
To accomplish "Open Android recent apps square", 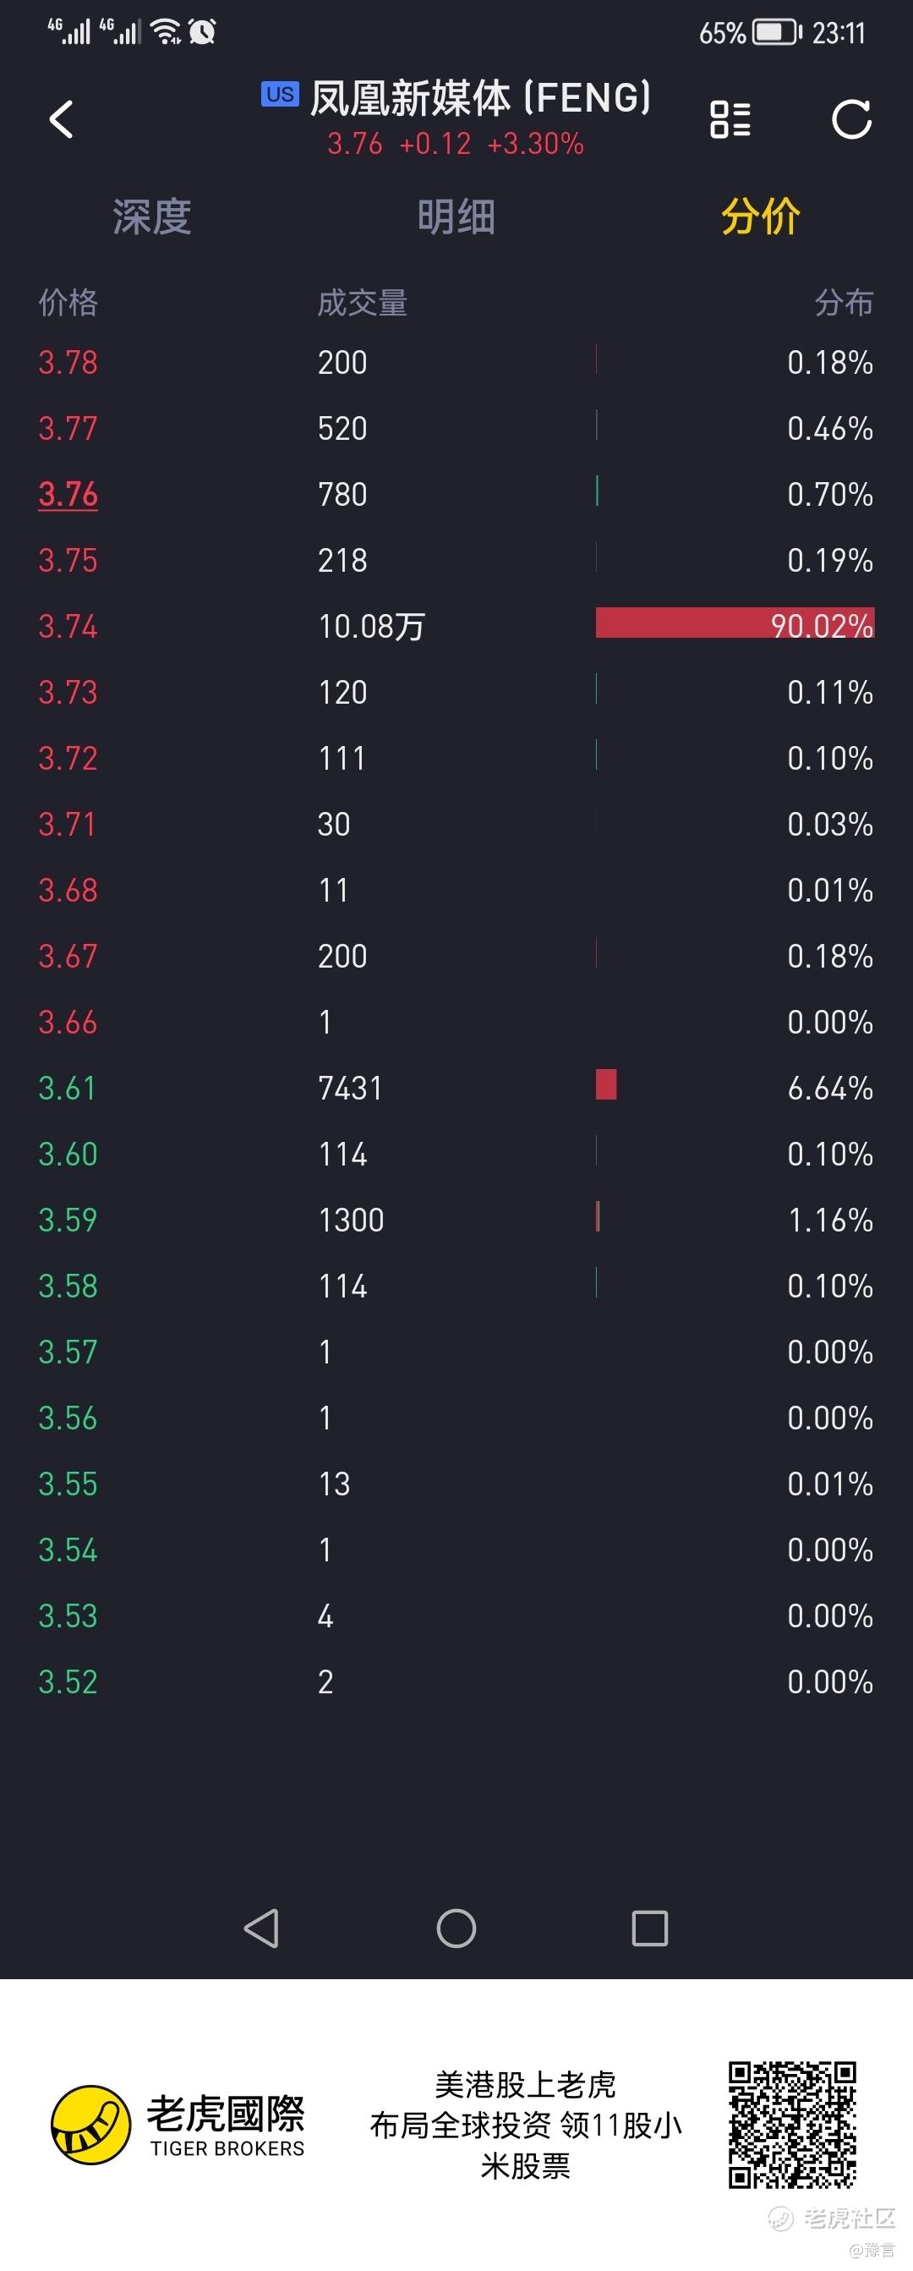I will point(650,1928).
